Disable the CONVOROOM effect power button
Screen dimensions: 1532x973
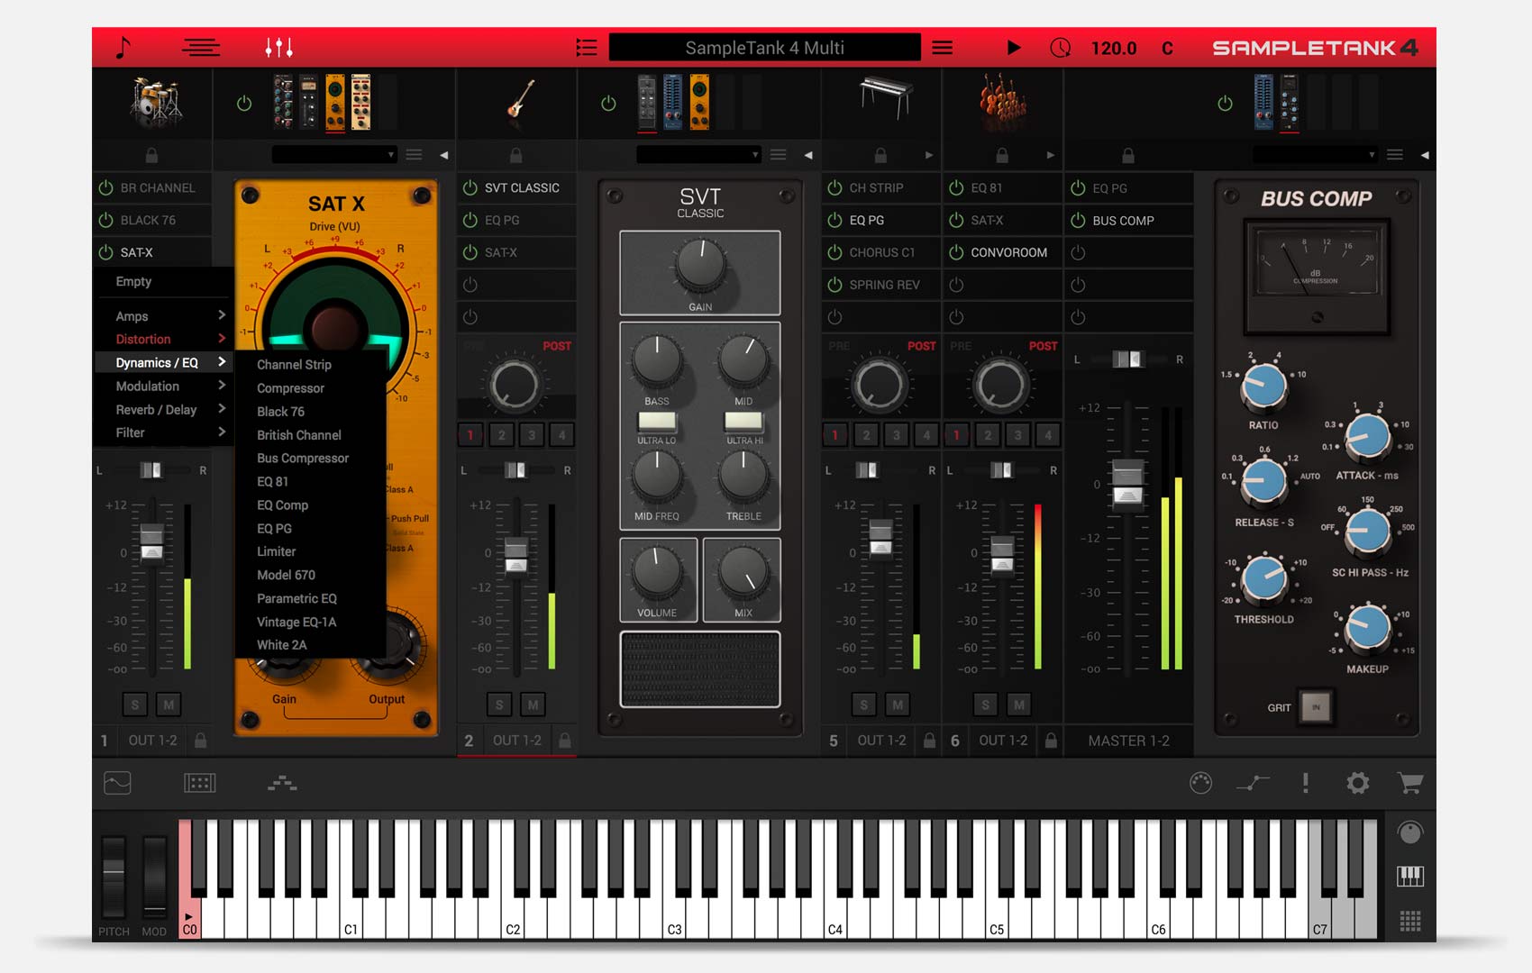[956, 253]
